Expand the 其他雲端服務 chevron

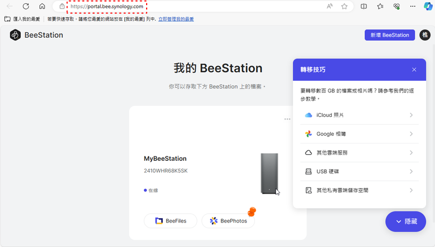pos(411,152)
